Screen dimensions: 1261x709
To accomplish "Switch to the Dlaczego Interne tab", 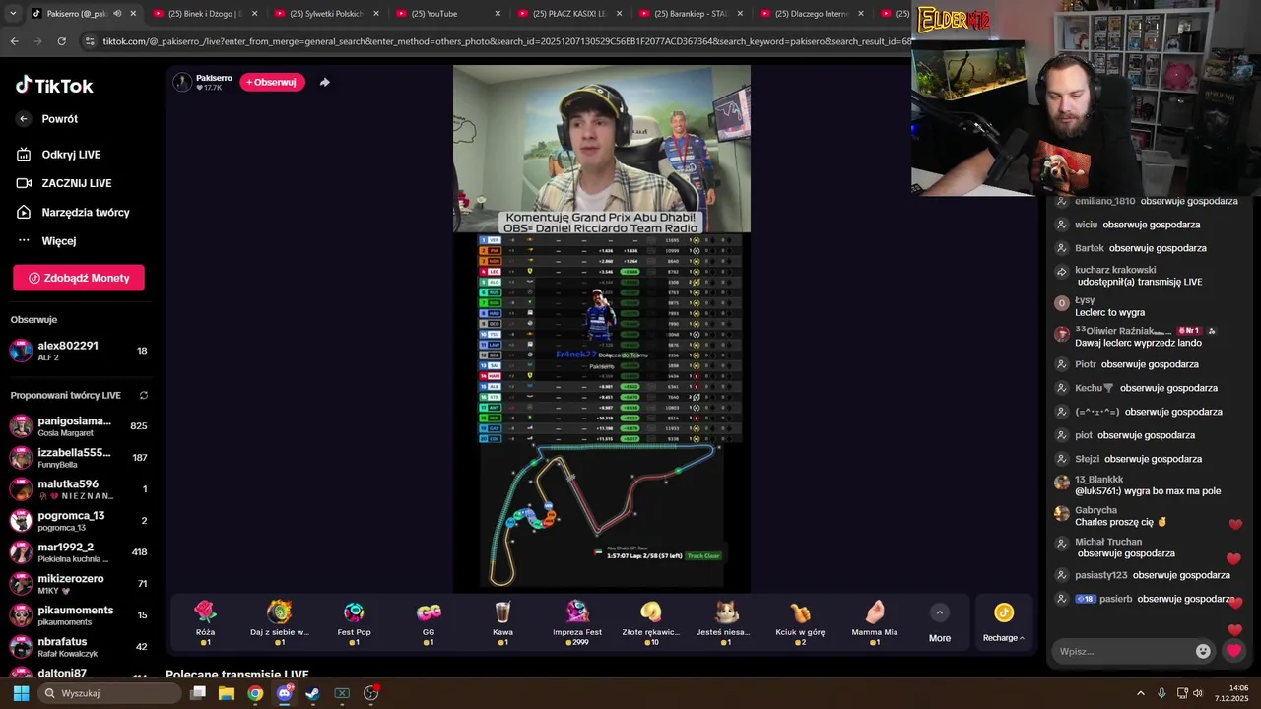I will (x=811, y=14).
